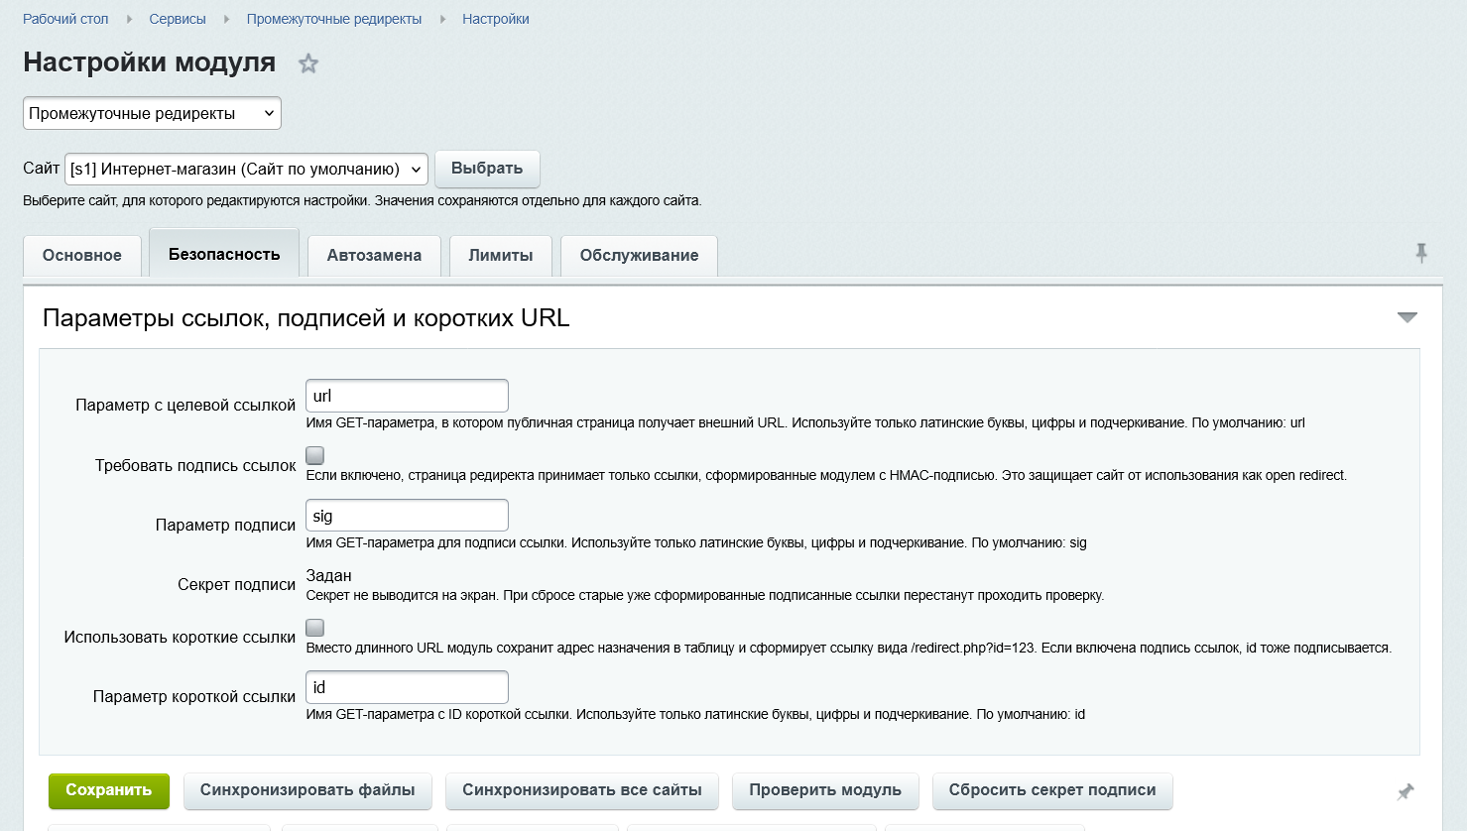Click the 'Параметр подписи' label

225,525
